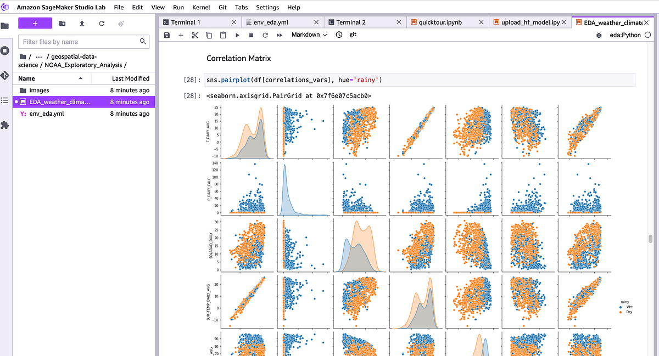Run the selected notebook cell
This screenshot has height=356, width=659.
click(x=236, y=35)
